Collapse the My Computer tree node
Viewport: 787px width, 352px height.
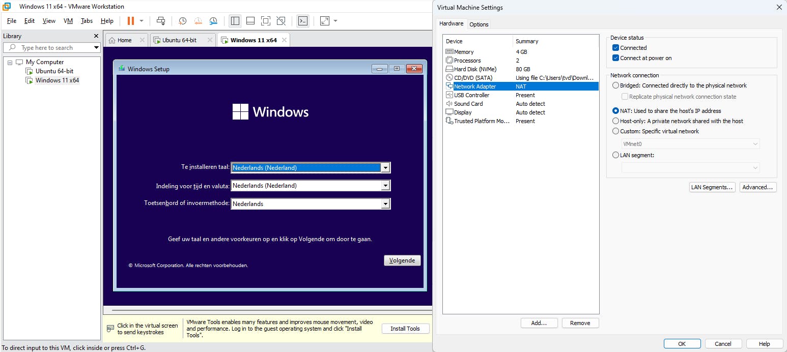point(10,63)
